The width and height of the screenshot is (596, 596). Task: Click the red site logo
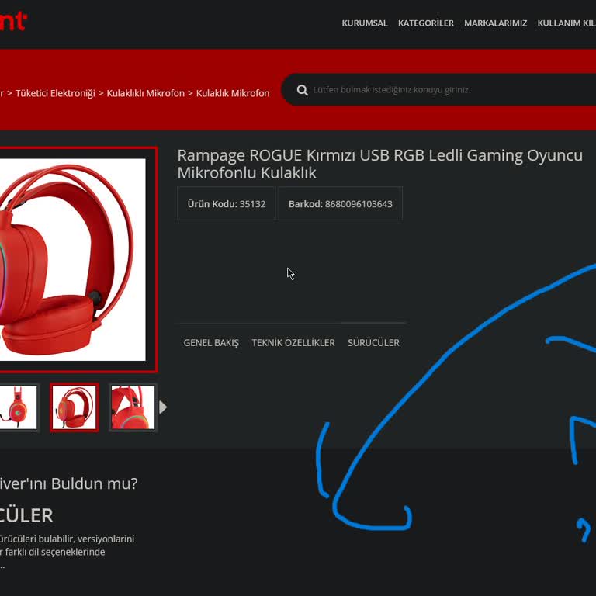[13, 21]
